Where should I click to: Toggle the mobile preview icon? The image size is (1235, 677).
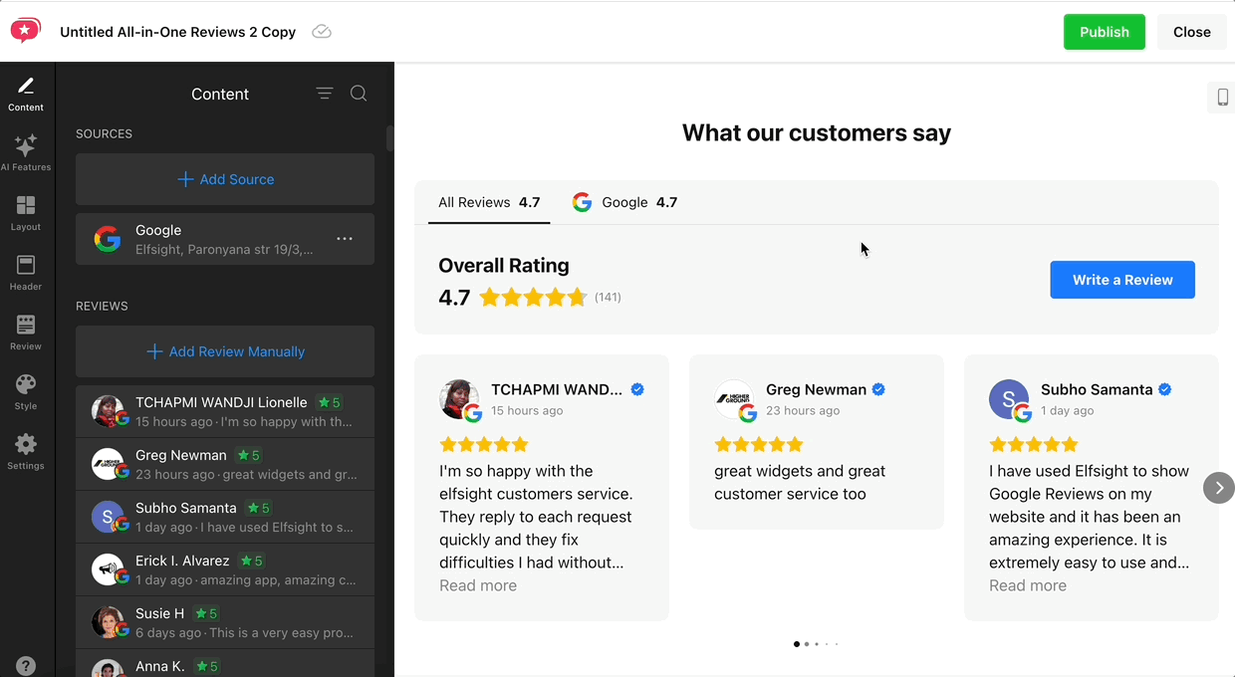[x=1222, y=97]
